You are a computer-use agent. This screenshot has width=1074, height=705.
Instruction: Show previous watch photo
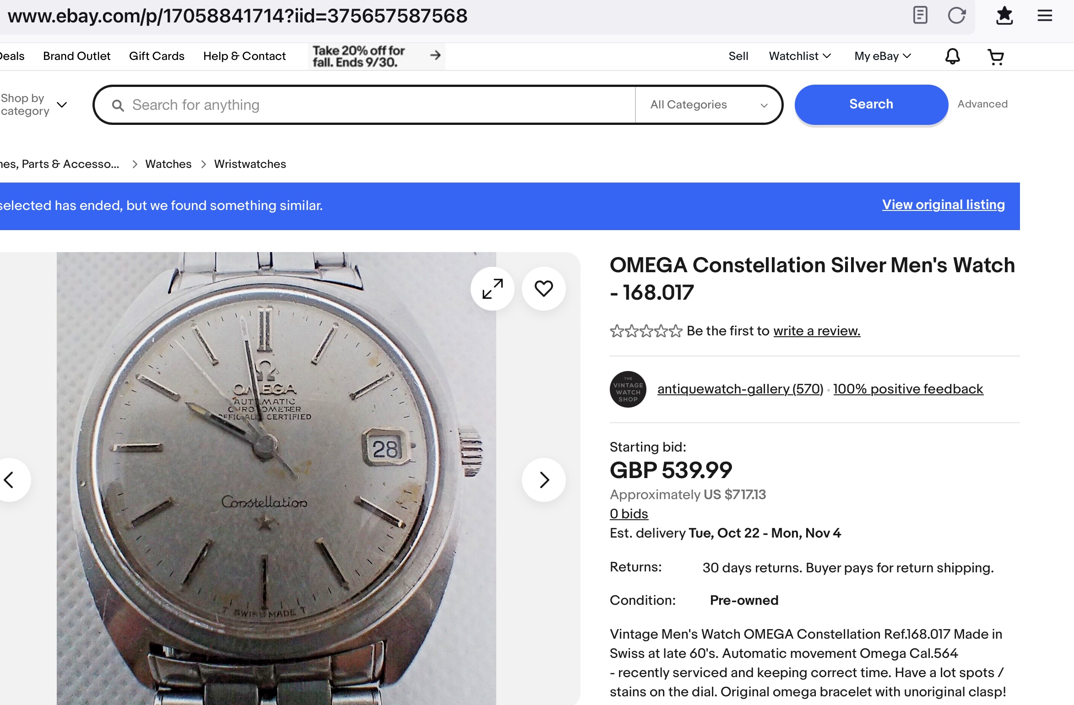click(x=9, y=480)
